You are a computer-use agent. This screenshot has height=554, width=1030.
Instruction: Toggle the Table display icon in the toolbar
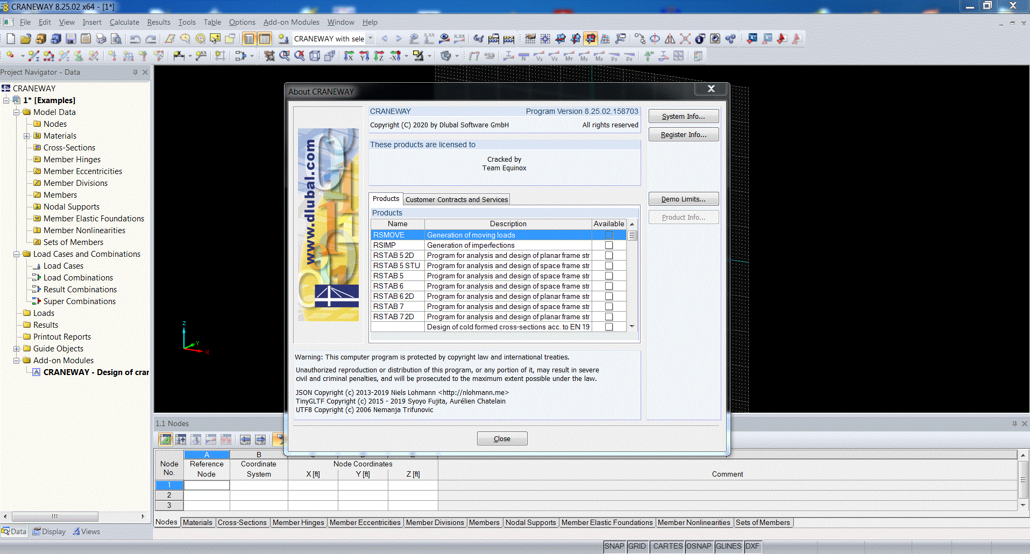click(265, 39)
